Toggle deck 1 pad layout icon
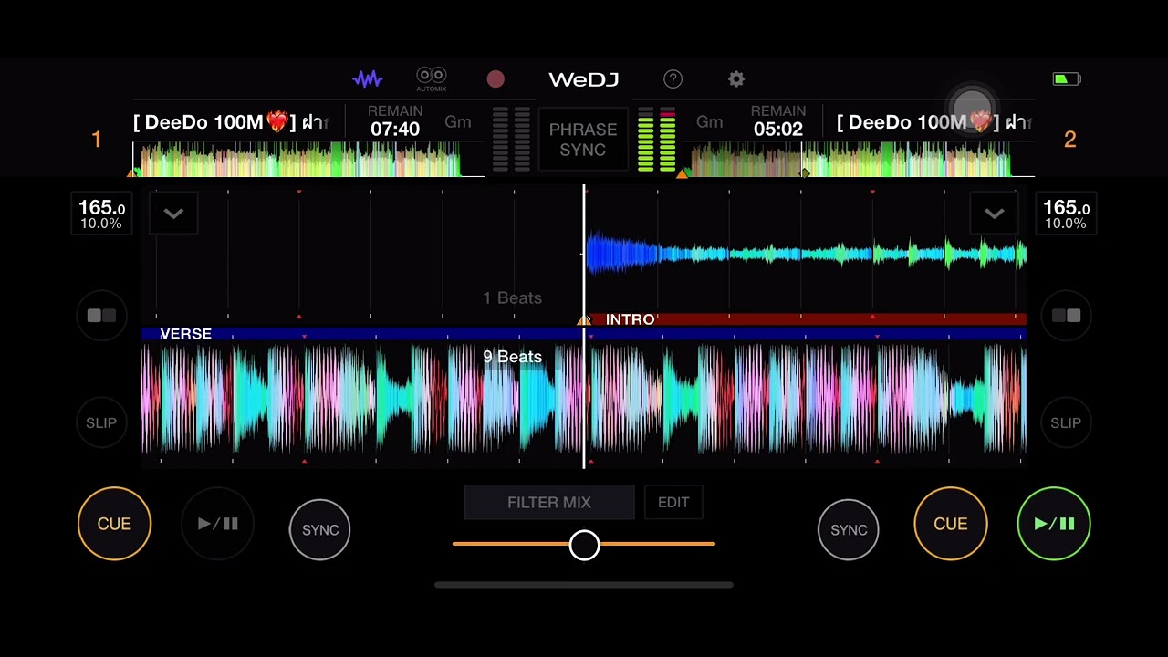Viewport: 1168px width, 657px height. [101, 316]
